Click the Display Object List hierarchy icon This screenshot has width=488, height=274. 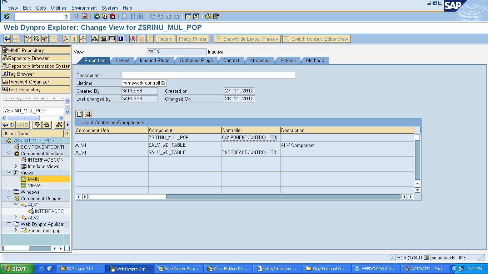95,39
